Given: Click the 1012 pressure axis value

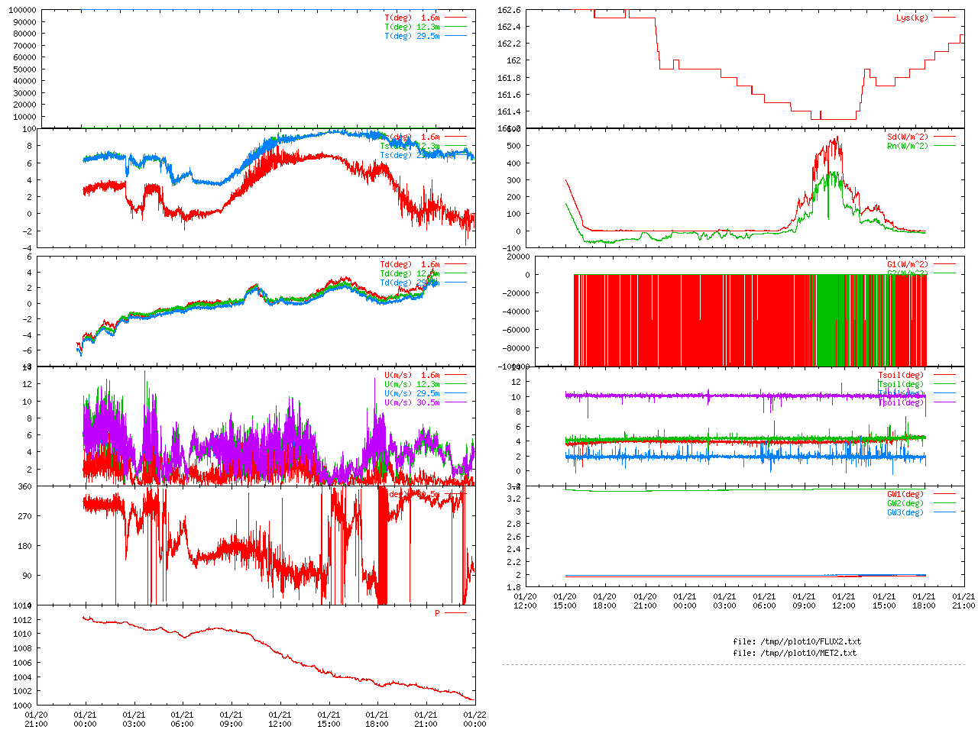Looking at the screenshot, I should pos(22,620).
